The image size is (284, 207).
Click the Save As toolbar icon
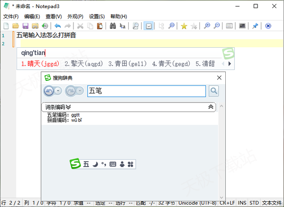click(x=35, y=26)
